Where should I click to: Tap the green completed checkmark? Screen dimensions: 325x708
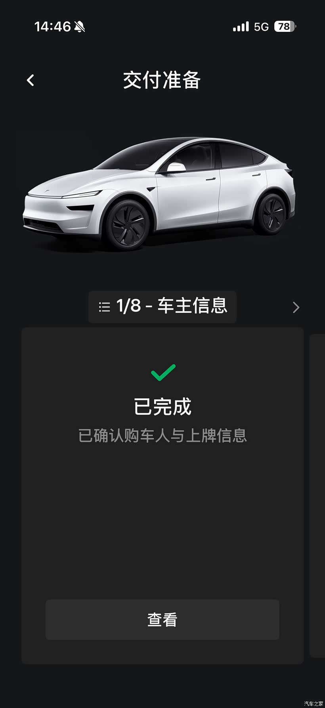tap(163, 372)
